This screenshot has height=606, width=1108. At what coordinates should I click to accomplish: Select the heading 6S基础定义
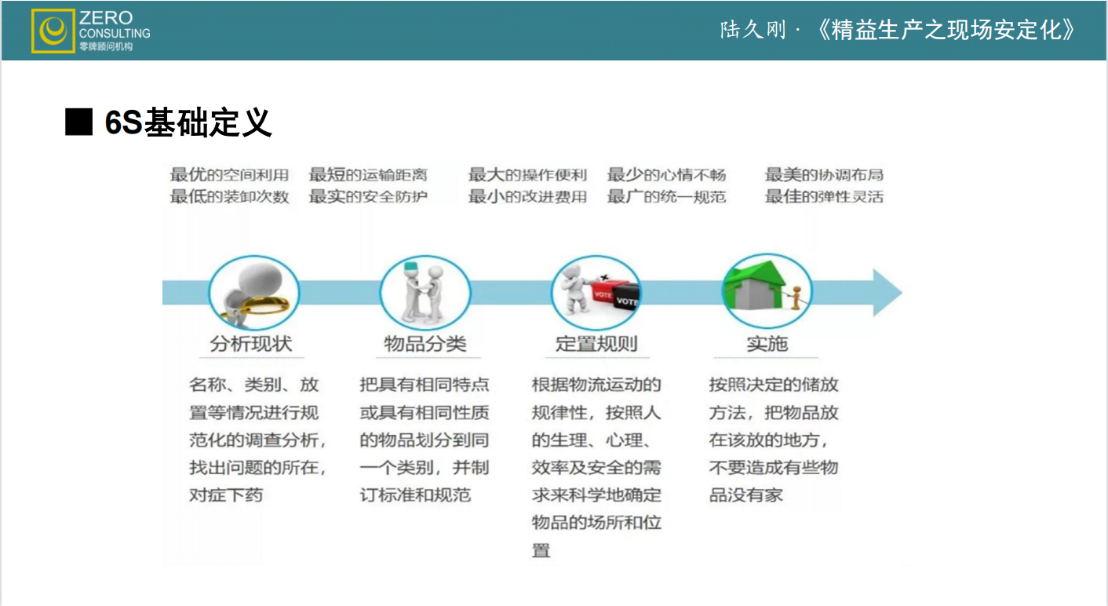[x=188, y=122]
